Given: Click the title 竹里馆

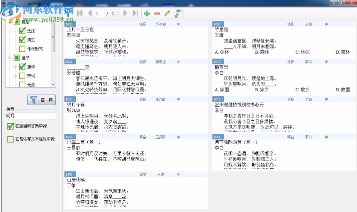Looking at the screenshot, I should [x=221, y=30].
